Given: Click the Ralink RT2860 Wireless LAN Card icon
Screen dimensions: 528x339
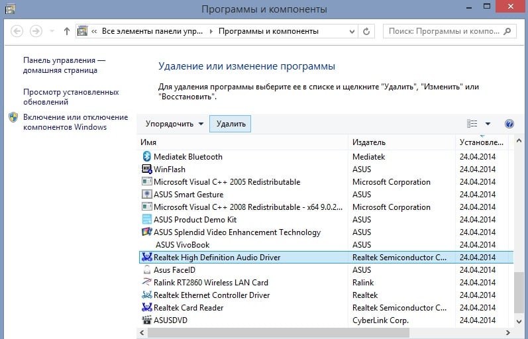Looking at the screenshot, I should pos(147,282).
